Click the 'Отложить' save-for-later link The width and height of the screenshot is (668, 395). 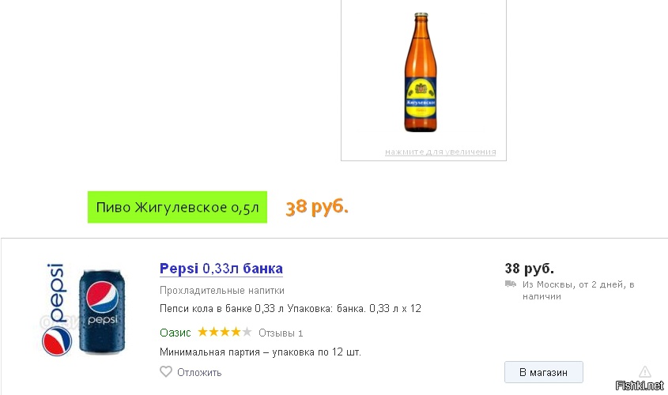pos(199,372)
